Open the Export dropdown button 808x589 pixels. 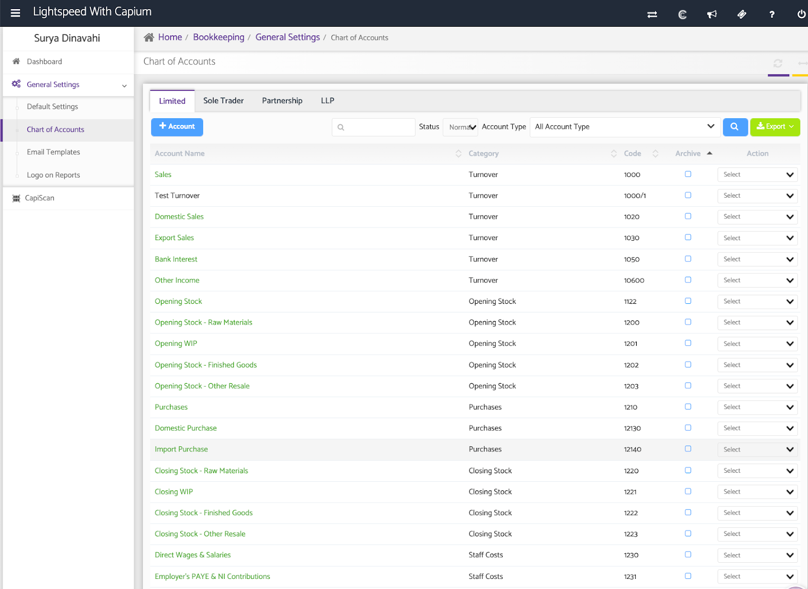(775, 127)
